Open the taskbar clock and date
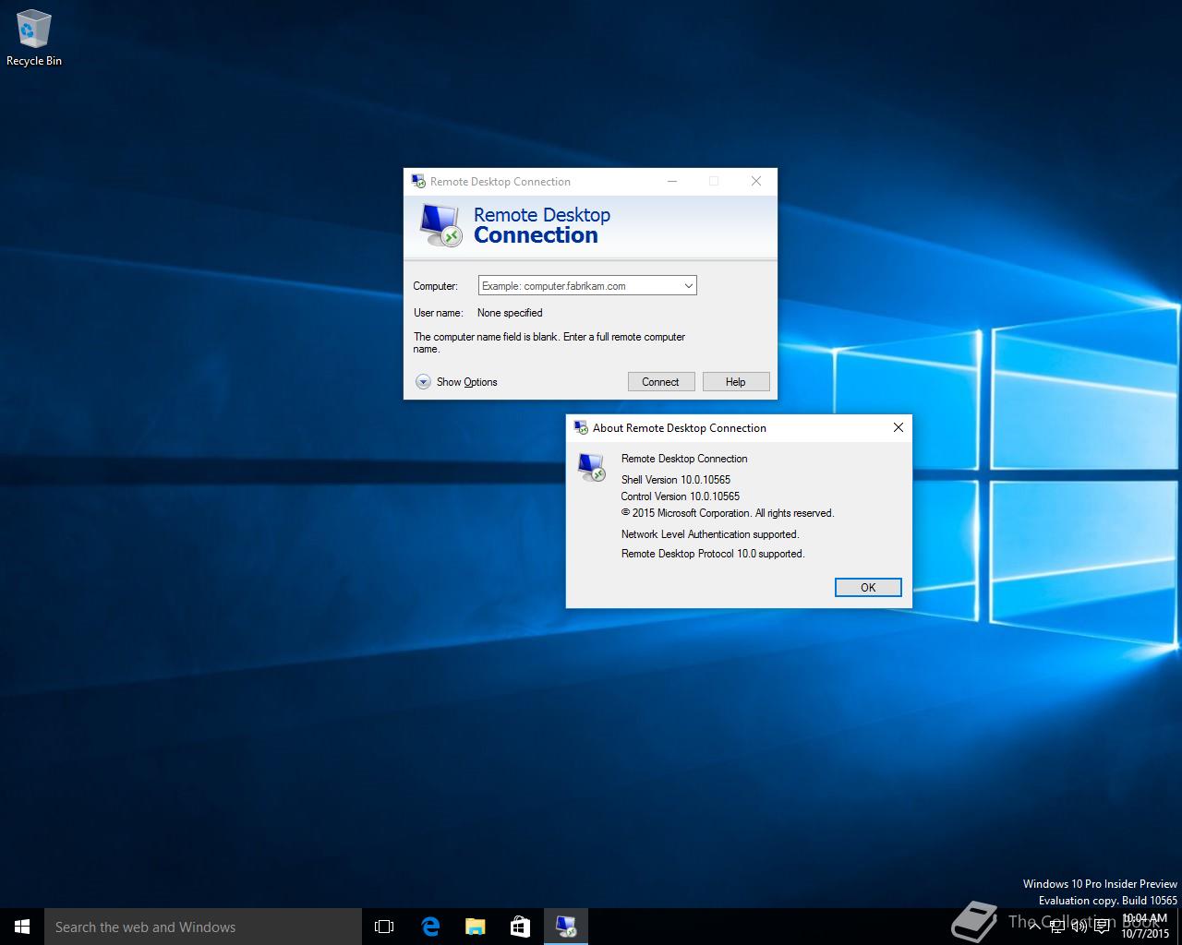The width and height of the screenshot is (1182, 945). (x=1145, y=927)
